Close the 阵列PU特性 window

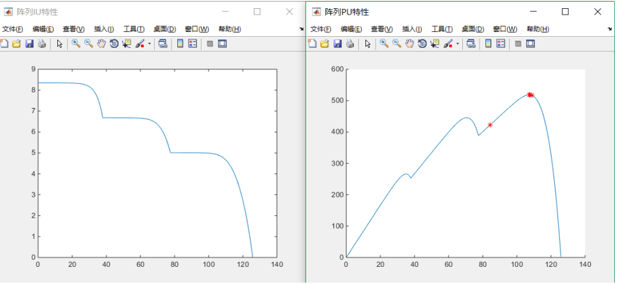(x=598, y=12)
